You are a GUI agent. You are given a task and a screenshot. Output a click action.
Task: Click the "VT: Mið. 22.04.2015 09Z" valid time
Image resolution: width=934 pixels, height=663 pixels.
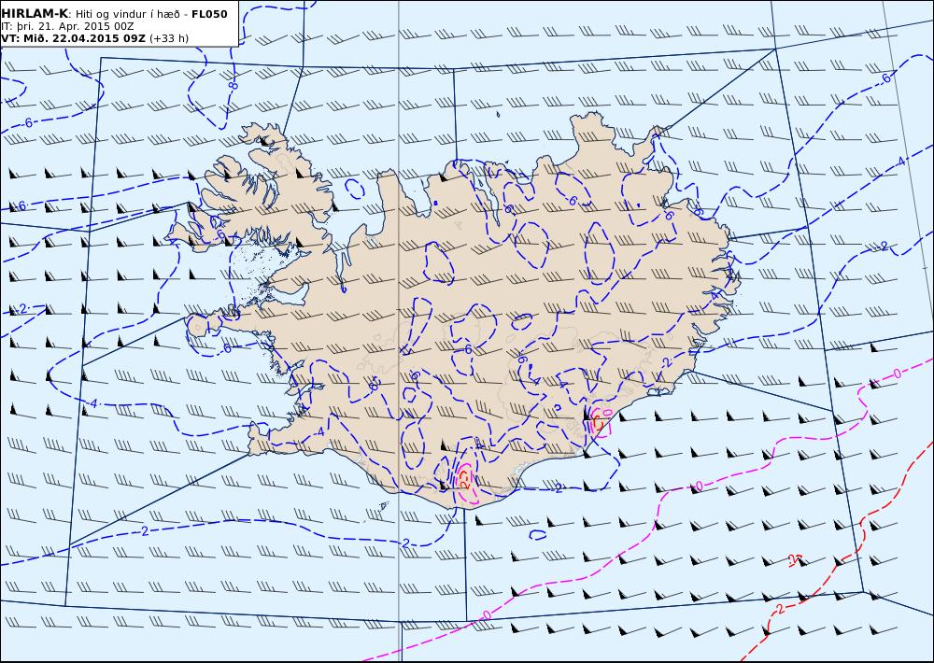click(73, 38)
